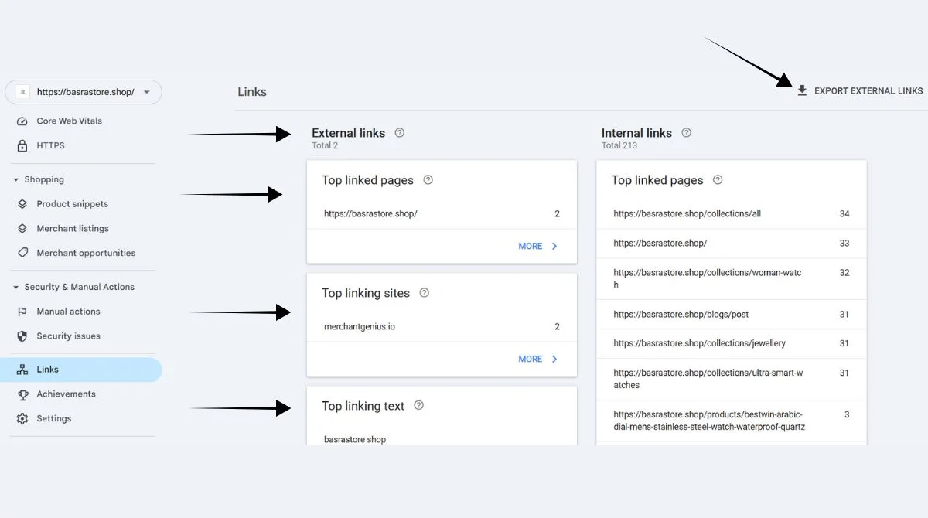This screenshot has width=928, height=518.
Task: Open the Achievements page
Action: [66, 394]
